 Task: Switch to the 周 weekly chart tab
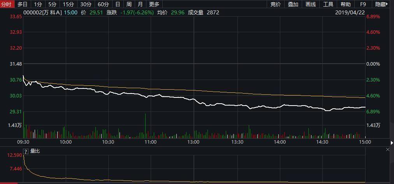click(x=129, y=4)
